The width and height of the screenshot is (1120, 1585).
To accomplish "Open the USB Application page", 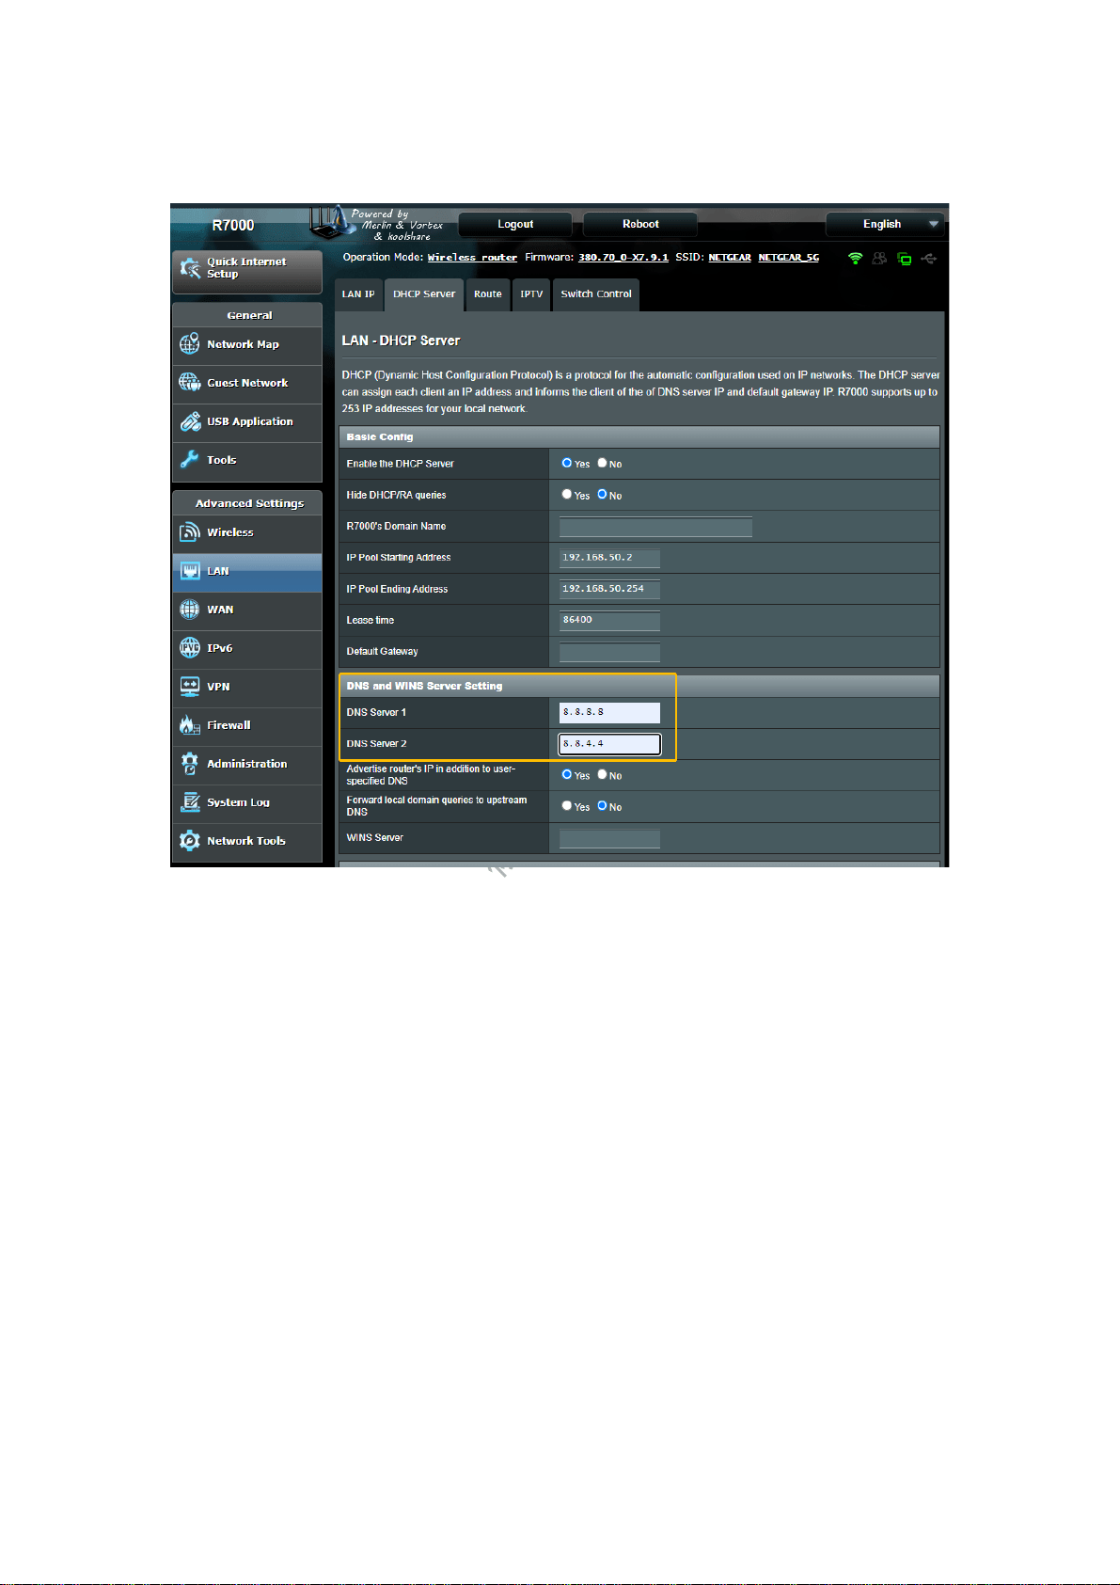I will [246, 421].
